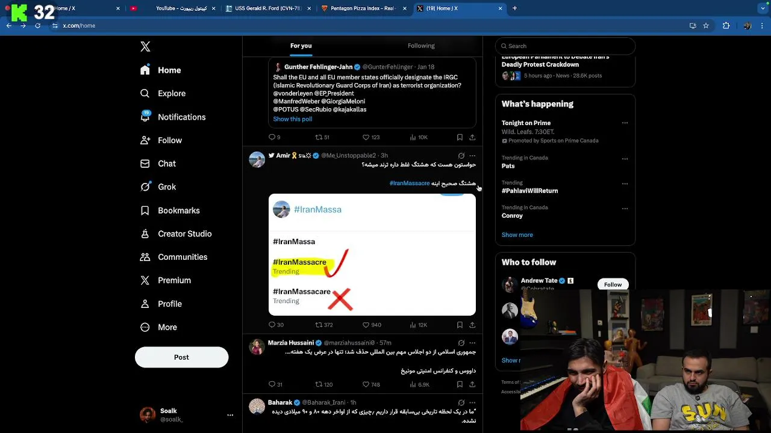771x433 pixels.
Task: Repost Gunther's post with 51 reposts
Action: coord(322,137)
